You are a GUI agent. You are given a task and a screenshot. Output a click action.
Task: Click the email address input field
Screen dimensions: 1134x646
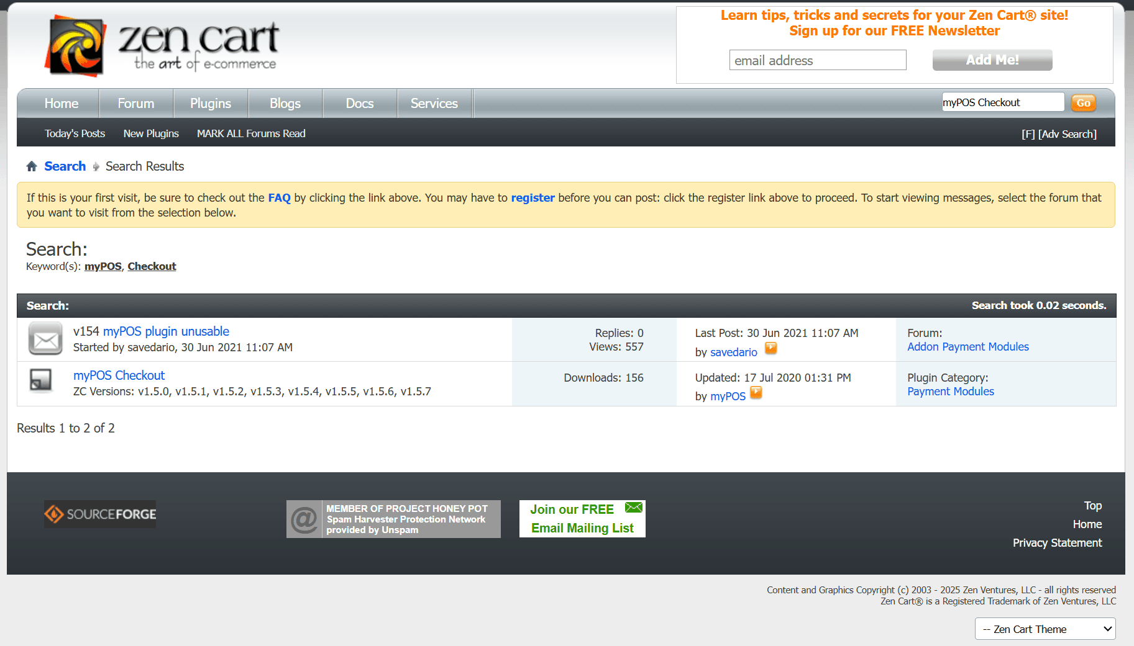pyautogui.click(x=817, y=60)
